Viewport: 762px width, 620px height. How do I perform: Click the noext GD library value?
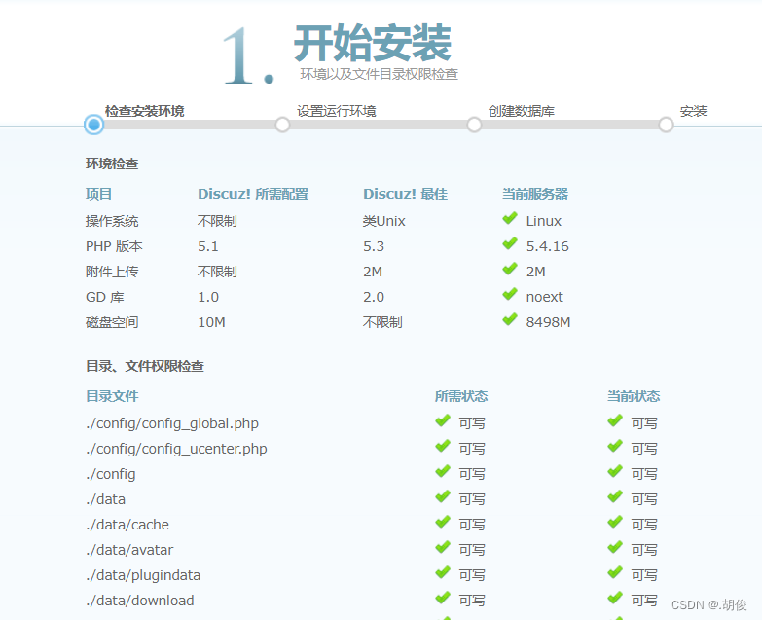(544, 297)
